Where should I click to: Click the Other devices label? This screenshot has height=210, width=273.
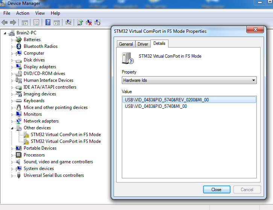[x=37, y=127]
